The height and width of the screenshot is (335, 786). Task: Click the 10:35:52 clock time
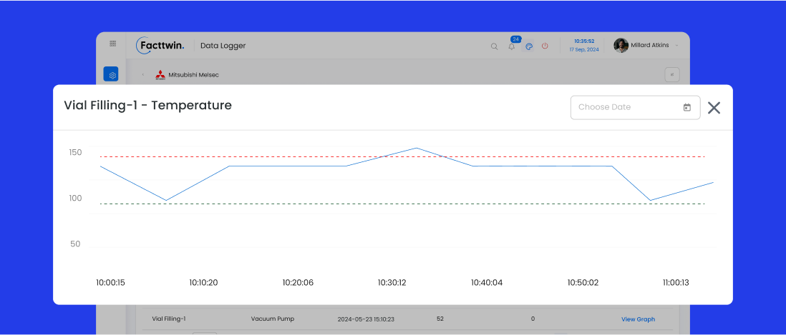[x=584, y=41]
